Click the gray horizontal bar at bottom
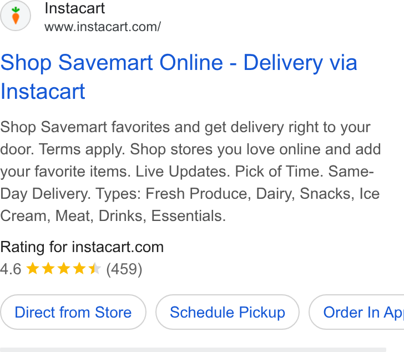This screenshot has width=404, height=352. coord(193,350)
